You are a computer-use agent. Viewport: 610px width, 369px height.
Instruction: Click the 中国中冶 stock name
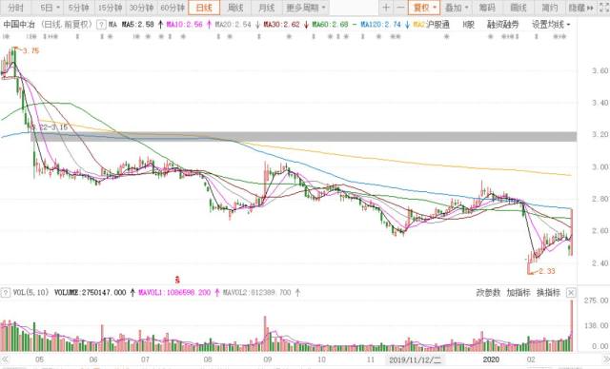pos(19,25)
